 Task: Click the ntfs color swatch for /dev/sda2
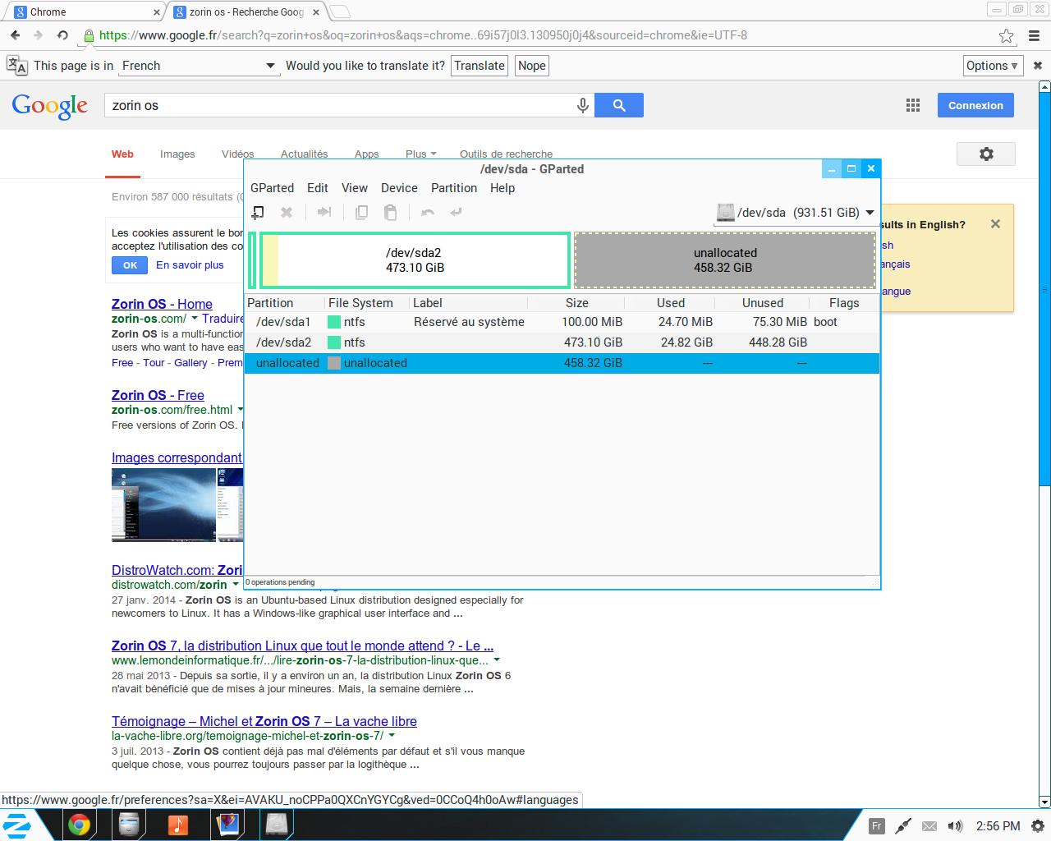334,342
